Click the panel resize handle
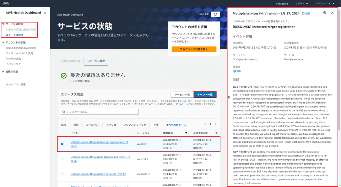Image resolution: width=341 pixels, height=187 pixels. (x=229, y=97)
